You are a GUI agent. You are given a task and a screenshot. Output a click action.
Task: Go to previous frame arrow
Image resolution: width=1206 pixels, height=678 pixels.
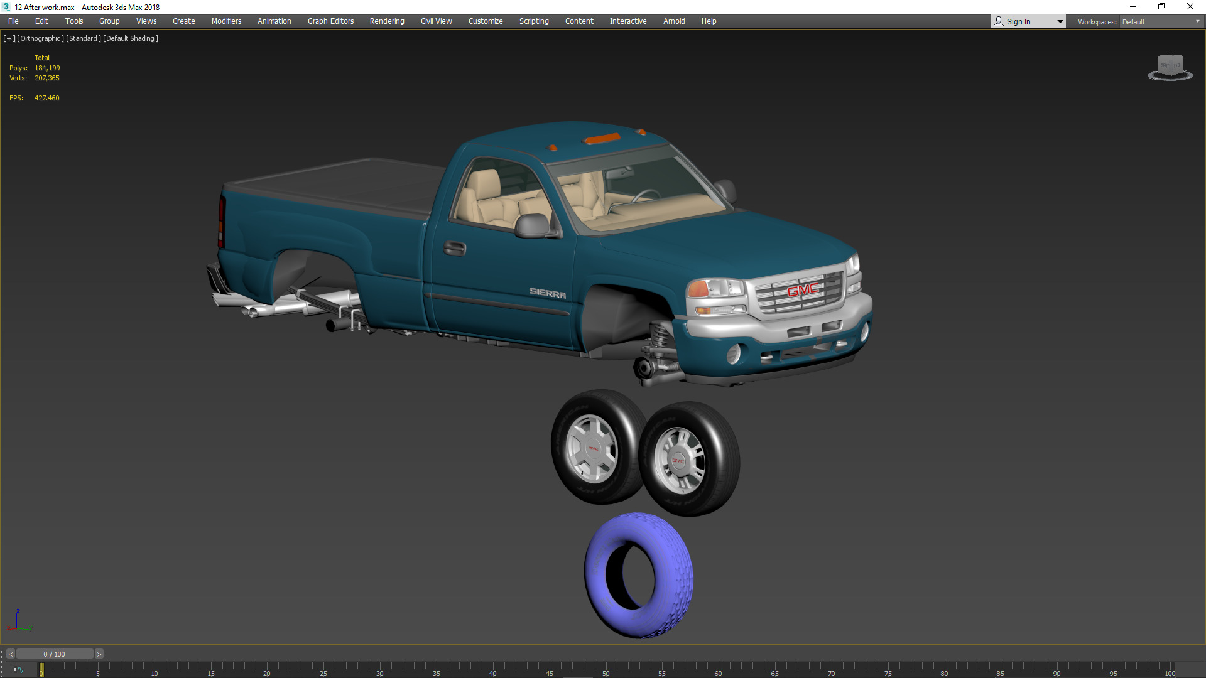[x=11, y=654]
